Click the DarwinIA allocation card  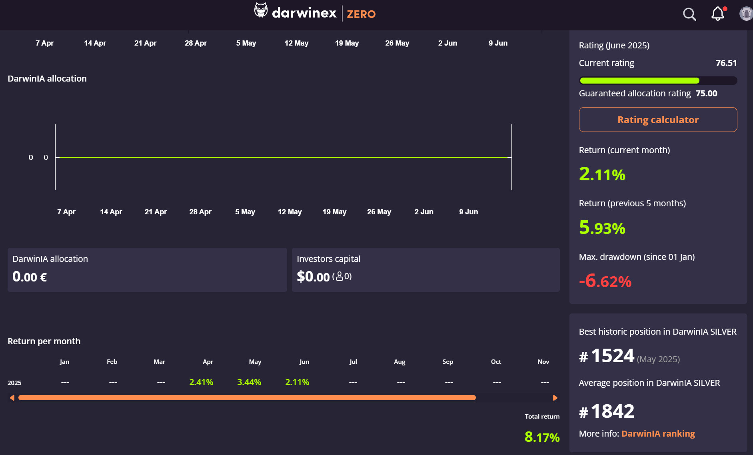[x=147, y=269]
